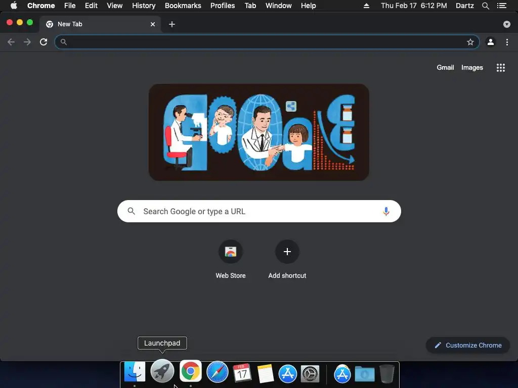Bookmark this tab with the star icon
Screen dimensions: 518x388
[x=470, y=42]
